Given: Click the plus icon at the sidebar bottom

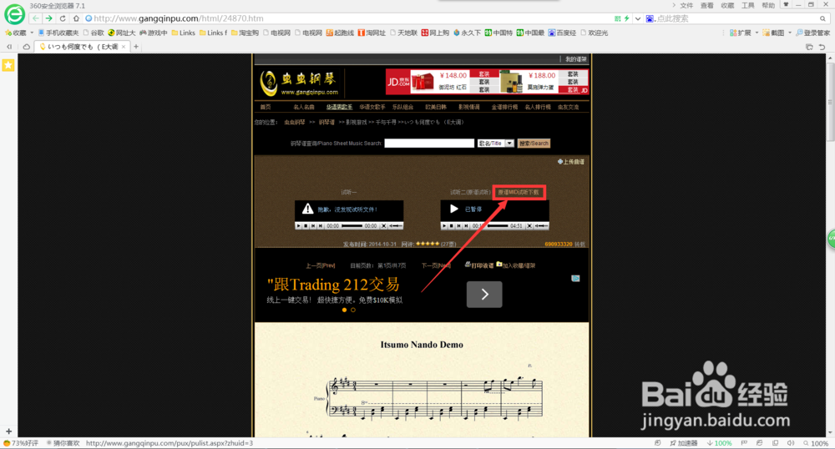Looking at the screenshot, I should click(x=8, y=431).
